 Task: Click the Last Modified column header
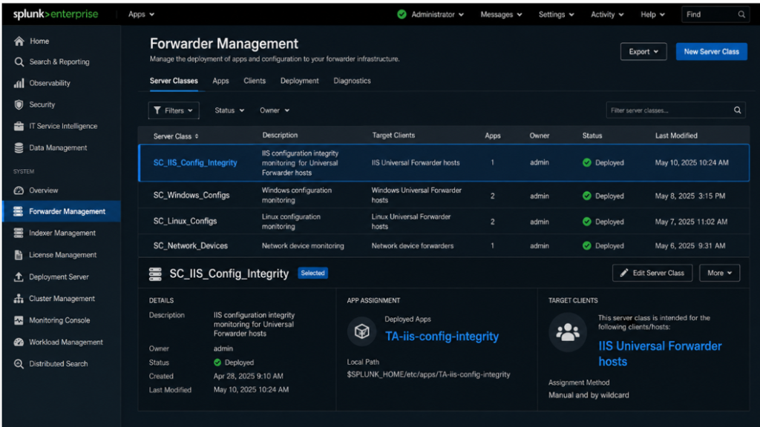[676, 136]
